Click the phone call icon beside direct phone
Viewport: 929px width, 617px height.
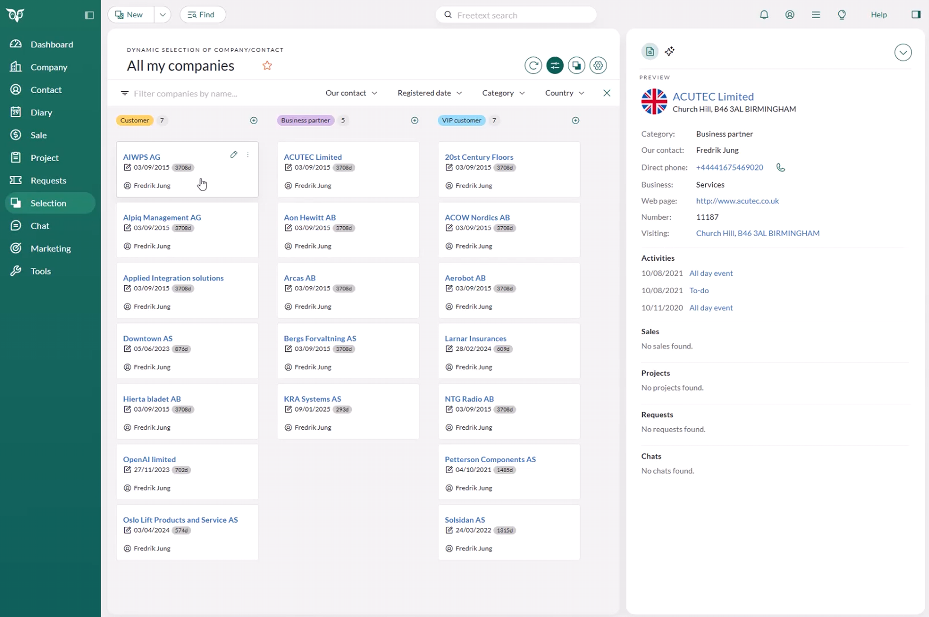click(780, 168)
